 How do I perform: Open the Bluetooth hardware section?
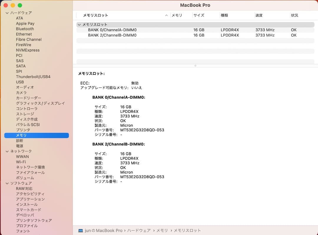25,29
